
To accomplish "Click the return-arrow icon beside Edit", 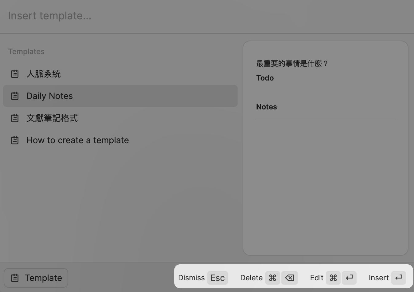I will (349, 278).
